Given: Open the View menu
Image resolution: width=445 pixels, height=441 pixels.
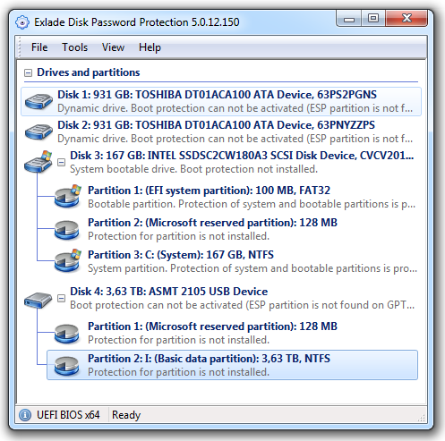Looking at the screenshot, I should point(113,47).
